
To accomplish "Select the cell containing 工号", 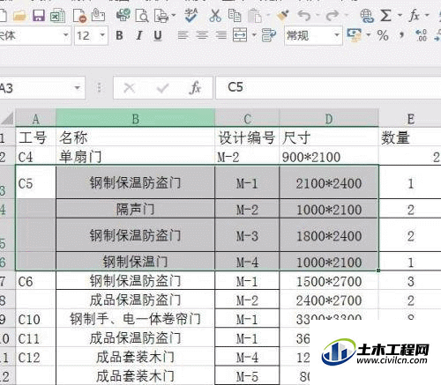I will tap(35, 137).
